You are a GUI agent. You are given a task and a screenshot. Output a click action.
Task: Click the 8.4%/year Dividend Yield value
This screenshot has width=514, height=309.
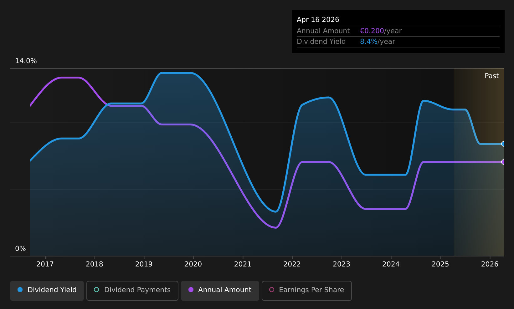pyautogui.click(x=378, y=42)
